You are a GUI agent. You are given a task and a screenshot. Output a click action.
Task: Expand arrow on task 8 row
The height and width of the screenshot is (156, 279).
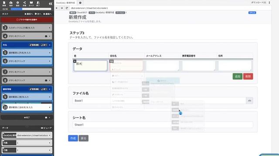pyautogui.click(x=50, y=80)
